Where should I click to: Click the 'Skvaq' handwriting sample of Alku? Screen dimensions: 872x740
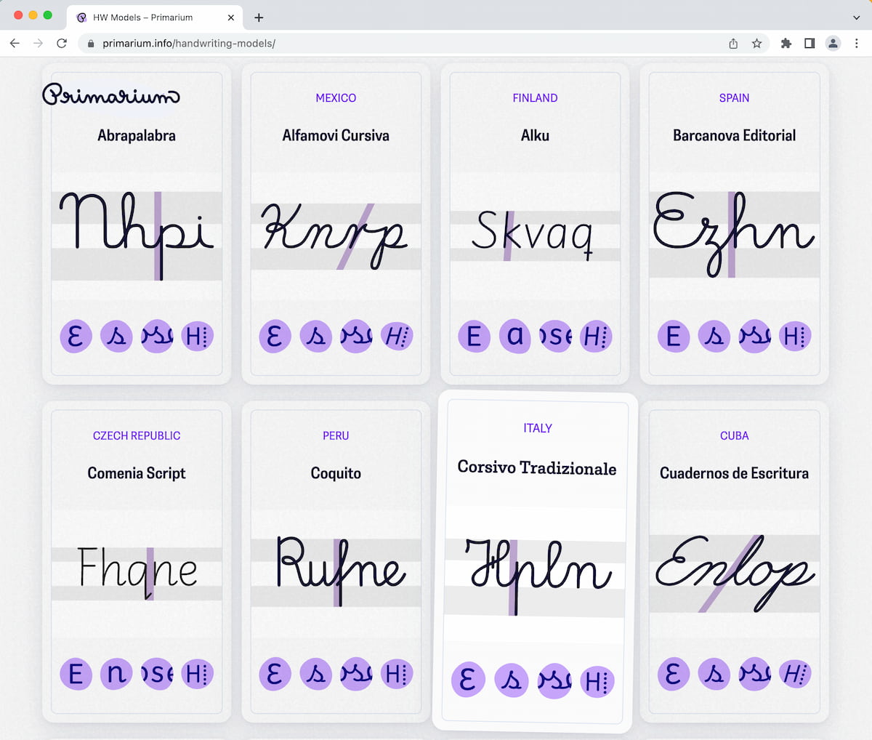pyautogui.click(x=535, y=236)
